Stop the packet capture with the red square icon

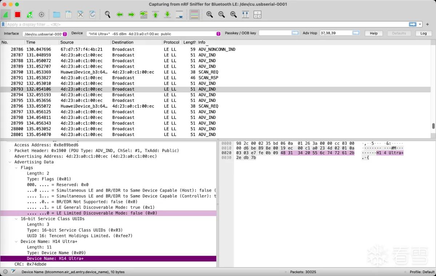click(17, 15)
